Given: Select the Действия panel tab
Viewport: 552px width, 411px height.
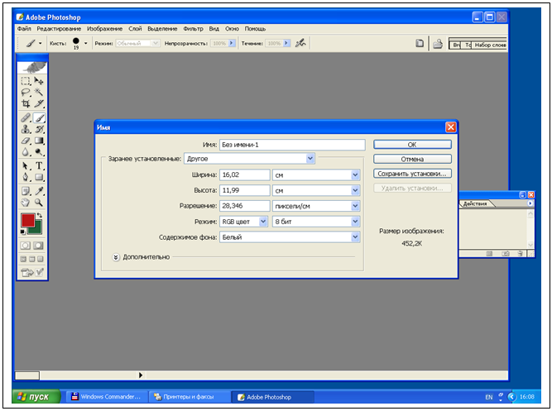Looking at the screenshot, I should click(x=475, y=203).
